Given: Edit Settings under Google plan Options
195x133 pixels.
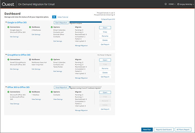Looking at the screenshot, I should [57, 41].
